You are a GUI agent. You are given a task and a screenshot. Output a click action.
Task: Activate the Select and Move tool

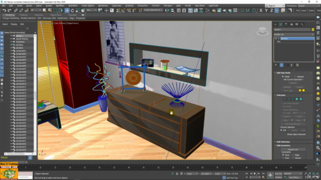[67, 10]
